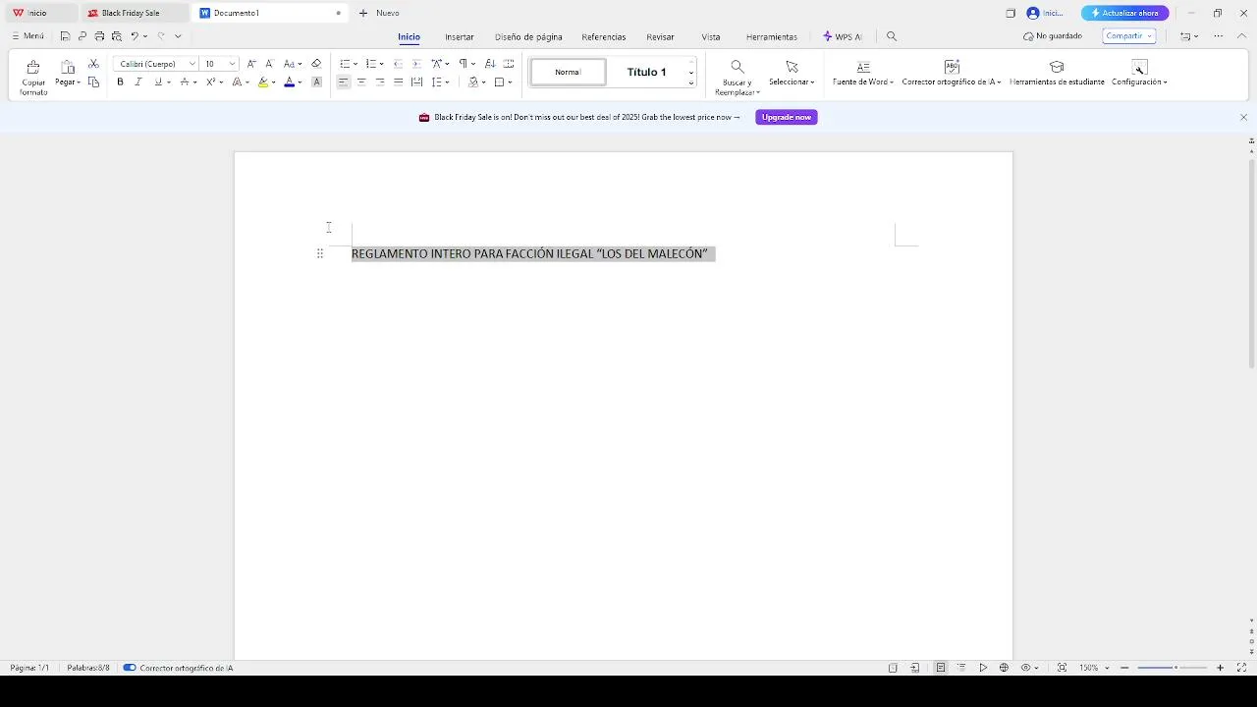The height and width of the screenshot is (707, 1257).
Task: Switch to the Vista tab
Action: (711, 37)
